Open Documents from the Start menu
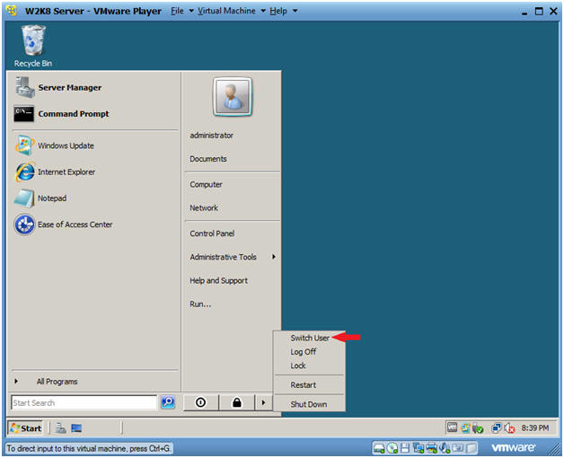The width and height of the screenshot is (564, 458). pyautogui.click(x=233, y=159)
